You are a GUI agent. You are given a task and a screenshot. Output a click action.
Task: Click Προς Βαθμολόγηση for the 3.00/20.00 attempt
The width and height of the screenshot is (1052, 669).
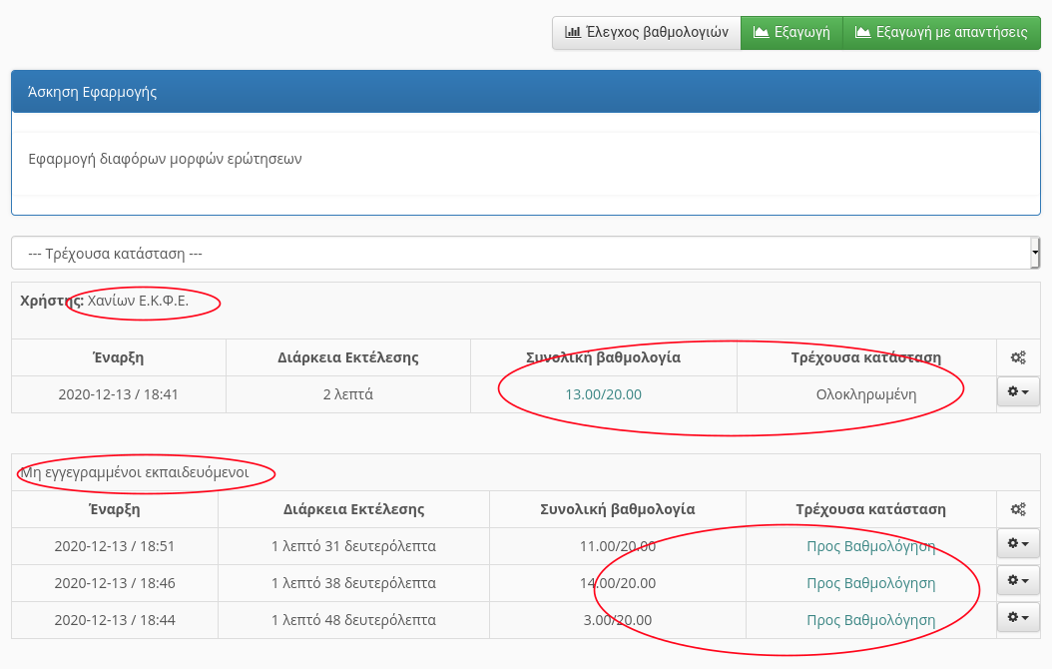coord(871,620)
